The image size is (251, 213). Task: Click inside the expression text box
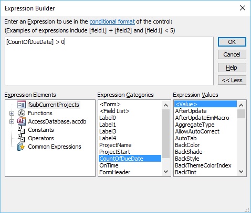109,61
